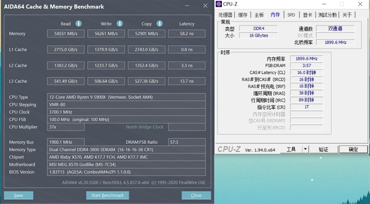Click the 北桥频率 value in CPU-Z
370x204 pixels.
335,42
